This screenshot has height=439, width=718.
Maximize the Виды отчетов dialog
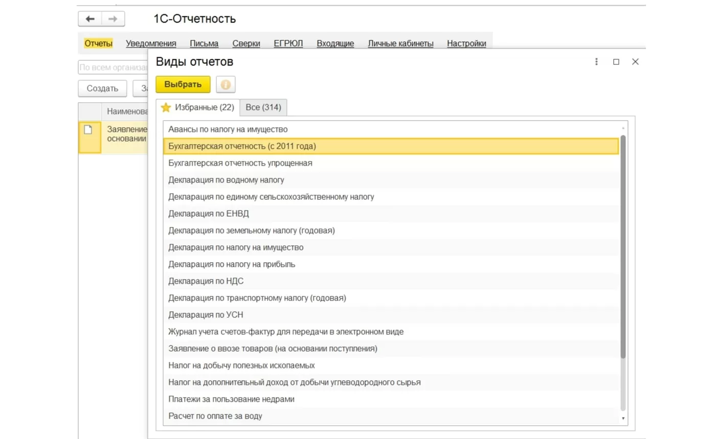(x=616, y=62)
